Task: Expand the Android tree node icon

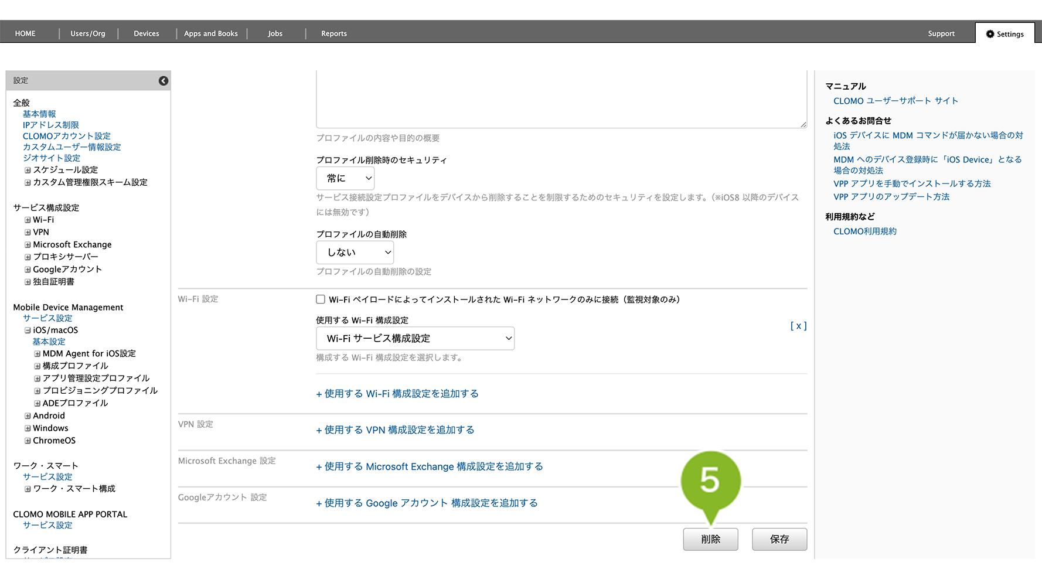Action: [28, 416]
